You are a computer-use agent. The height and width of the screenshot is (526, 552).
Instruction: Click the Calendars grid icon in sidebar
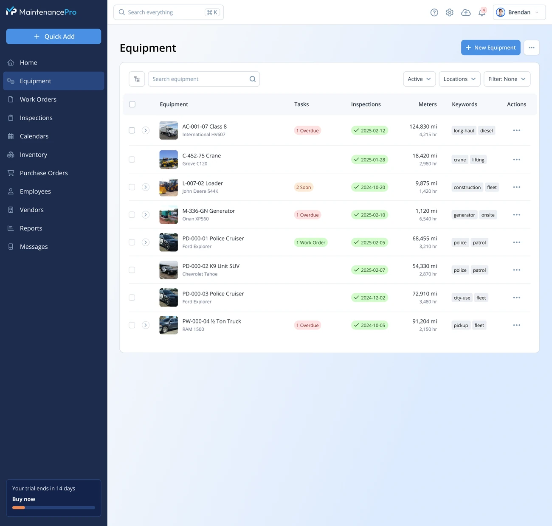coord(11,136)
